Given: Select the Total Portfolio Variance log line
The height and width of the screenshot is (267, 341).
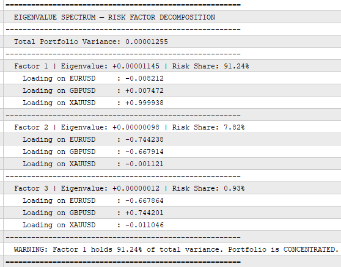Looking at the screenshot, I should [x=172, y=42].
